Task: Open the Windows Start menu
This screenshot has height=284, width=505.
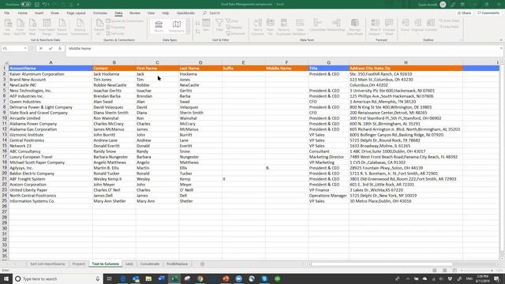Action: click(6, 278)
